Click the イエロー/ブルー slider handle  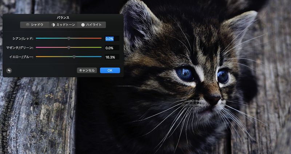pyautogui.click(x=74, y=57)
